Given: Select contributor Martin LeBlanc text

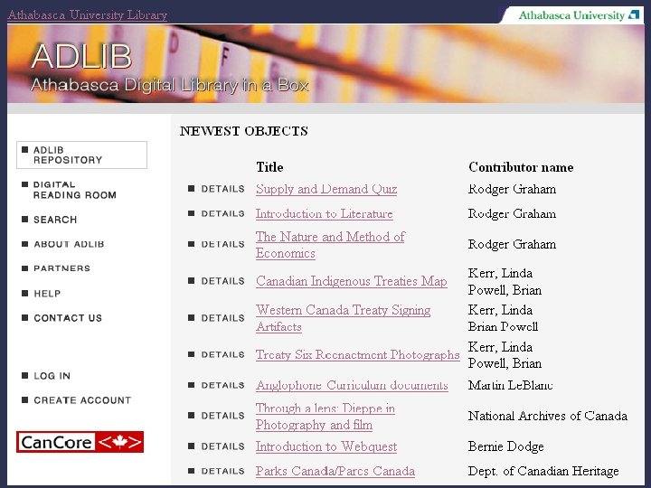Looking at the screenshot, I should pos(510,386).
